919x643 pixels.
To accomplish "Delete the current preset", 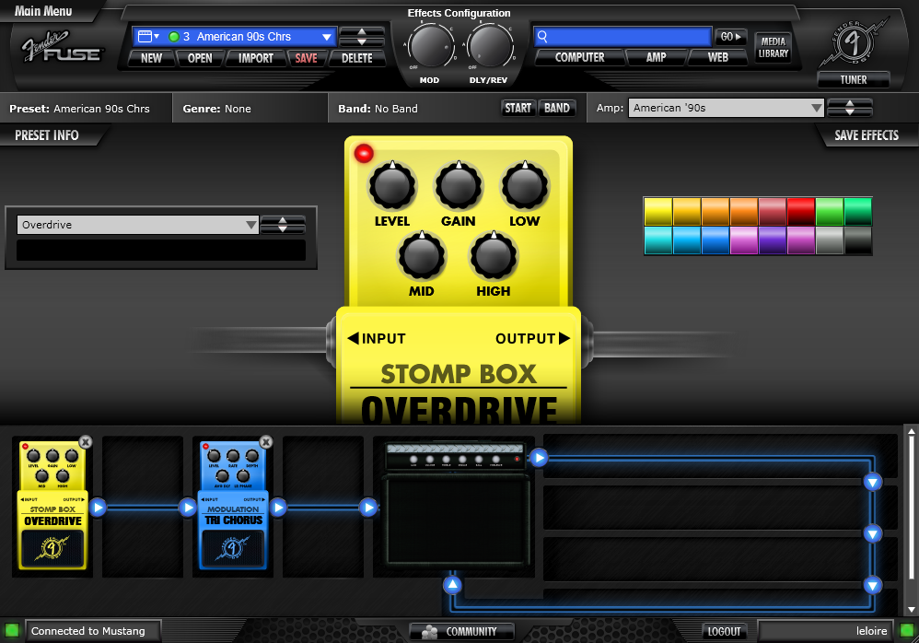I will point(357,58).
